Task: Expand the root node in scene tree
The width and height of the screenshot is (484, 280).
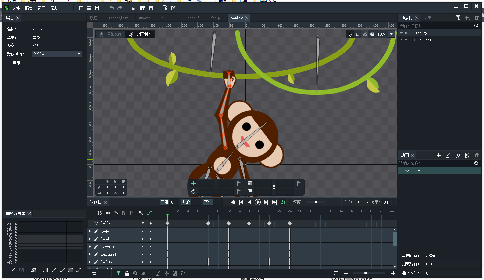Action: 415,40
